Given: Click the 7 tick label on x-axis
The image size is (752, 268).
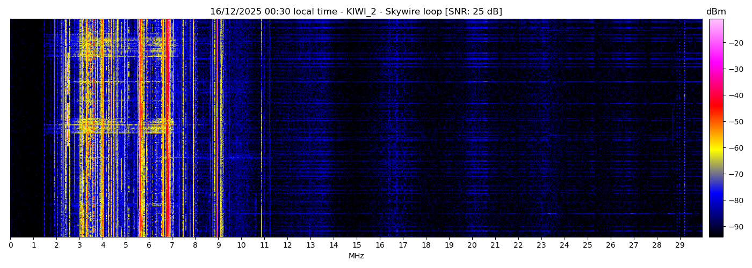Looking at the screenshot, I should pos(172,245).
